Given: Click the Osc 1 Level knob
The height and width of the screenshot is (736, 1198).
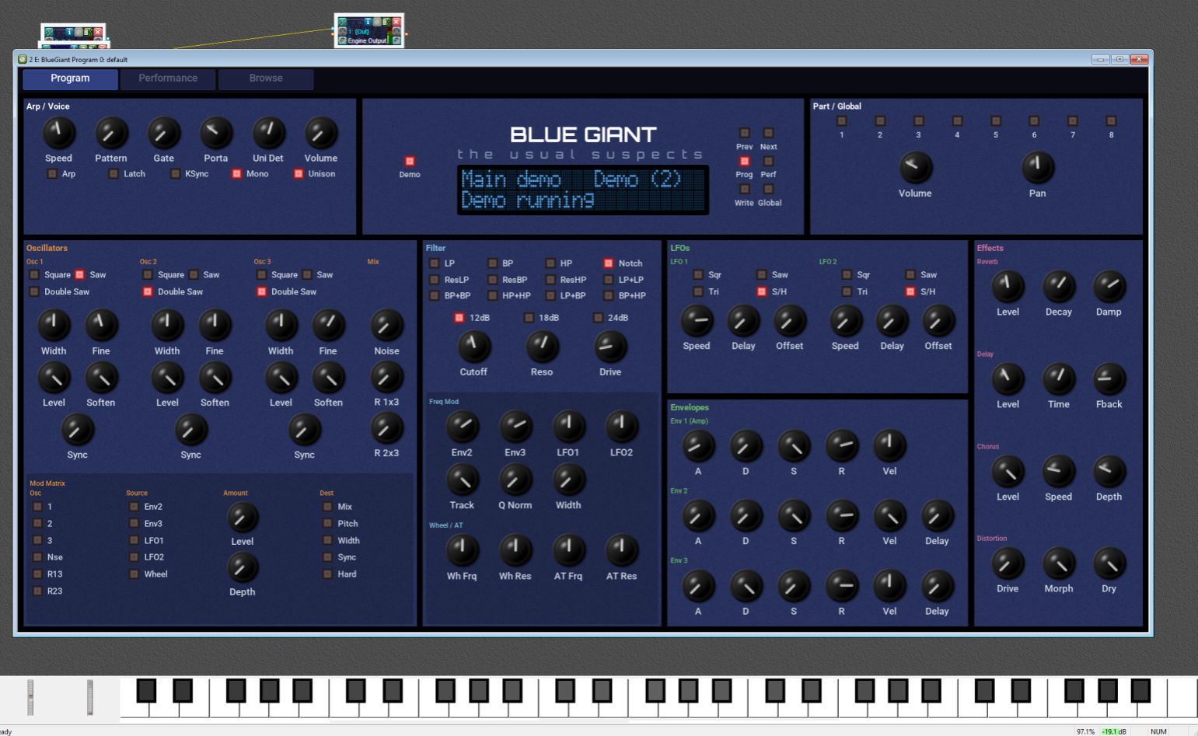Looking at the screenshot, I should [x=54, y=378].
